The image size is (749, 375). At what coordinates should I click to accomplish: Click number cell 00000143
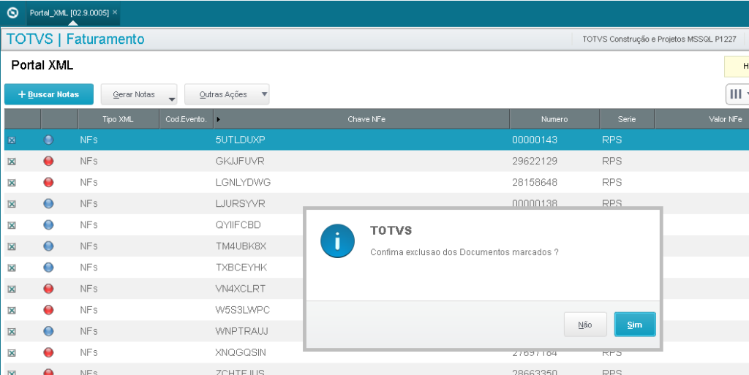click(535, 140)
